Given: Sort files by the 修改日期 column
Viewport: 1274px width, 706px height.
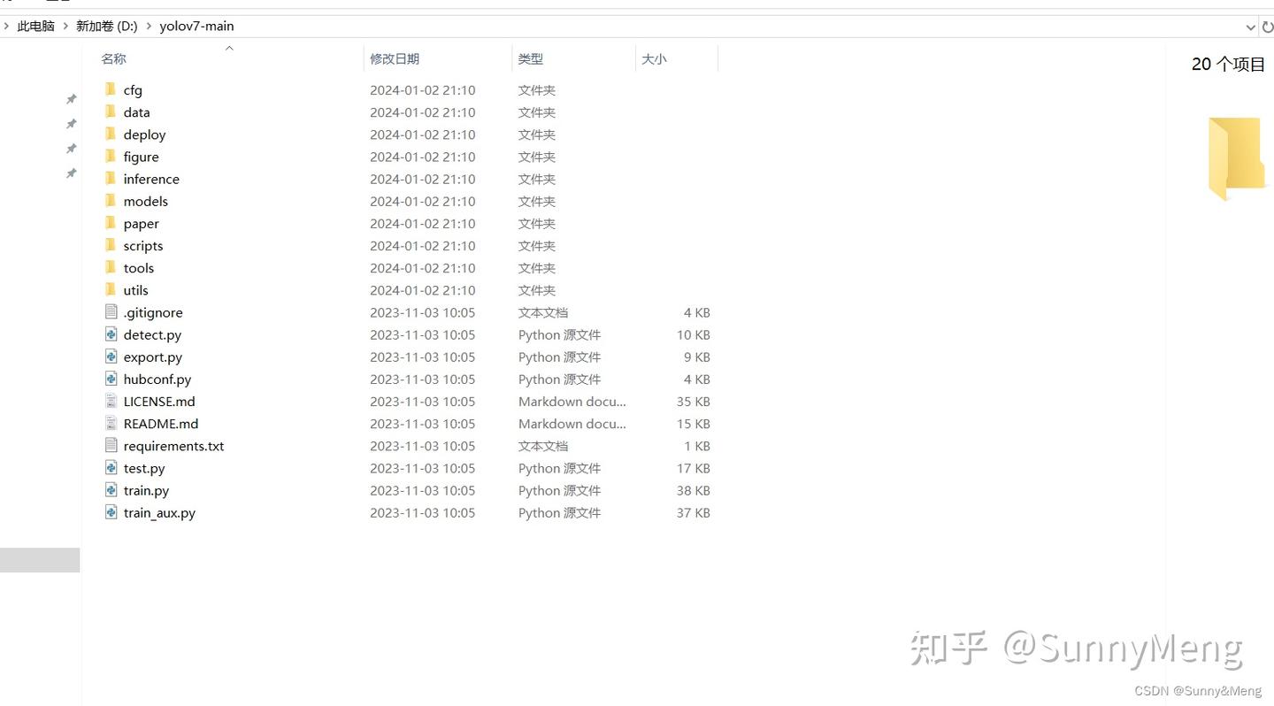Looking at the screenshot, I should point(395,58).
